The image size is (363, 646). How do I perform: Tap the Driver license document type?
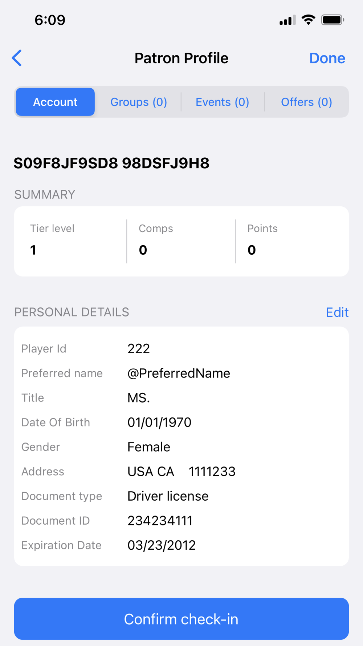(168, 496)
